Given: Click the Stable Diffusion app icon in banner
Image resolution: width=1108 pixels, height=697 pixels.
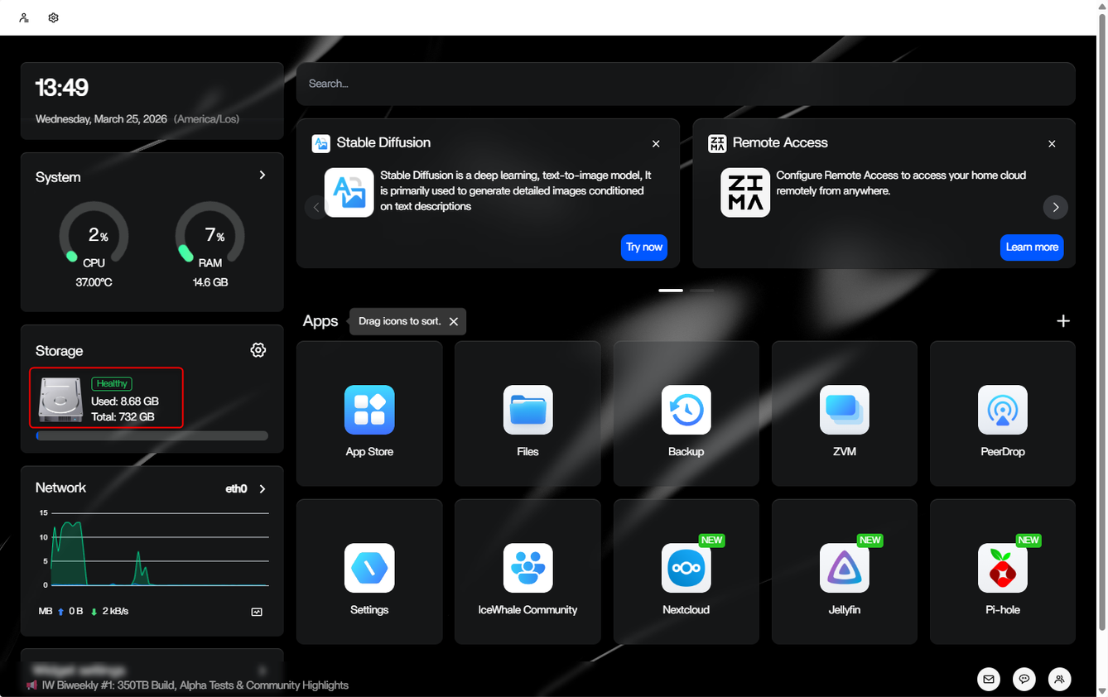Looking at the screenshot, I should 349,192.
